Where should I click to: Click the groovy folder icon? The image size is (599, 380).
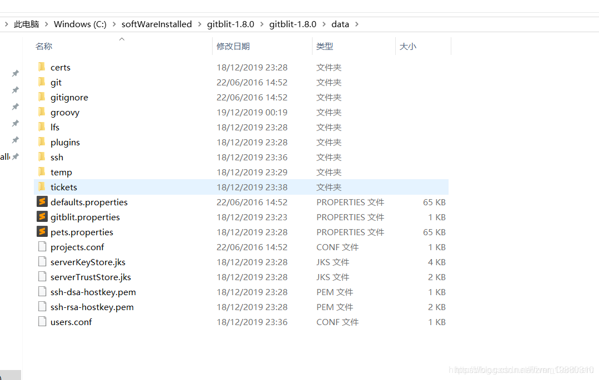(42, 112)
